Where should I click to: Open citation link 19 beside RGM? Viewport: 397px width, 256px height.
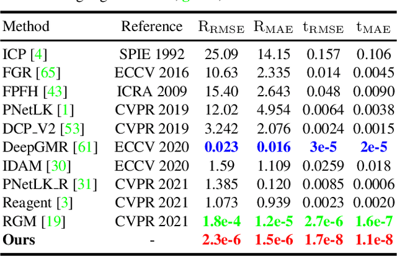pyautogui.click(x=53, y=221)
